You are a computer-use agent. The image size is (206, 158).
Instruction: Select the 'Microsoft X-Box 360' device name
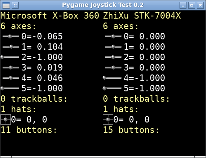click(50, 16)
